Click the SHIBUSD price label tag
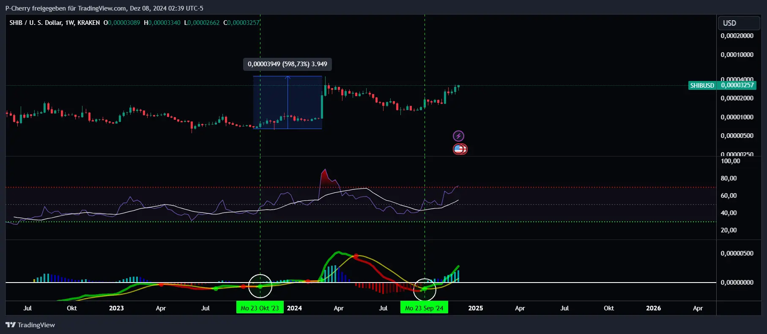This screenshot has height=334, width=767. [702, 86]
